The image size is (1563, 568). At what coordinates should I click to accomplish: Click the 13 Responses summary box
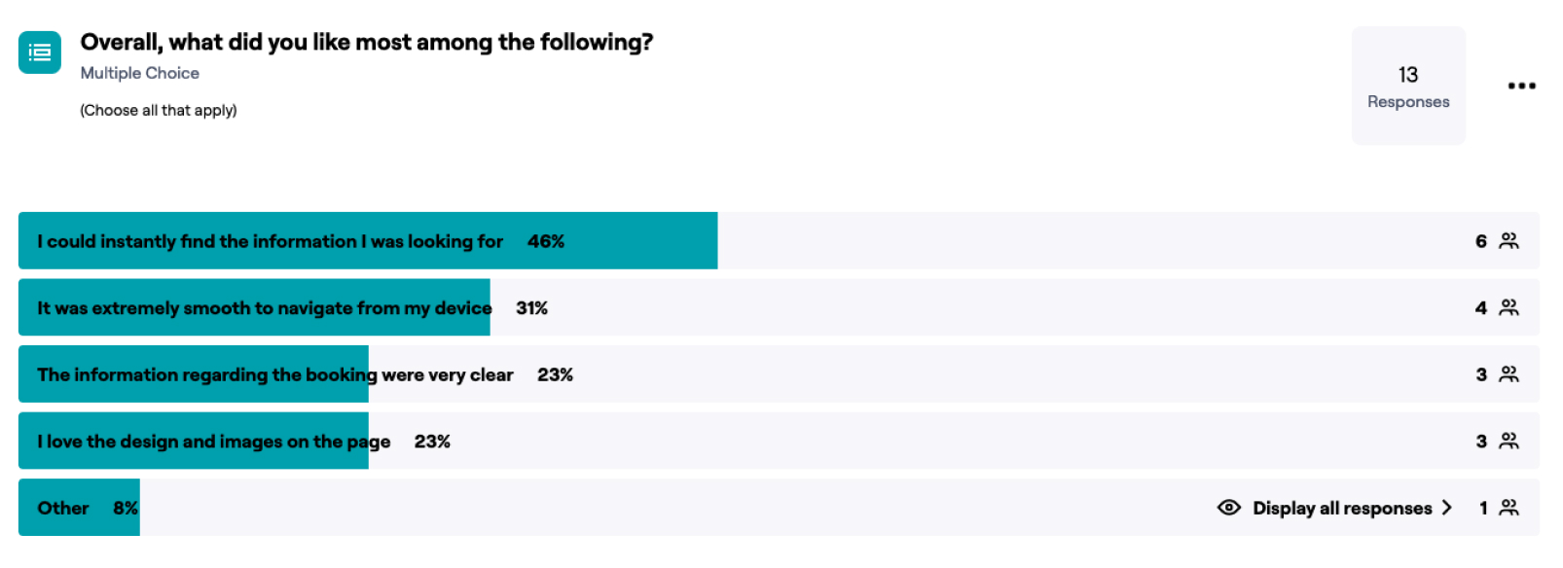(x=1407, y=87)
